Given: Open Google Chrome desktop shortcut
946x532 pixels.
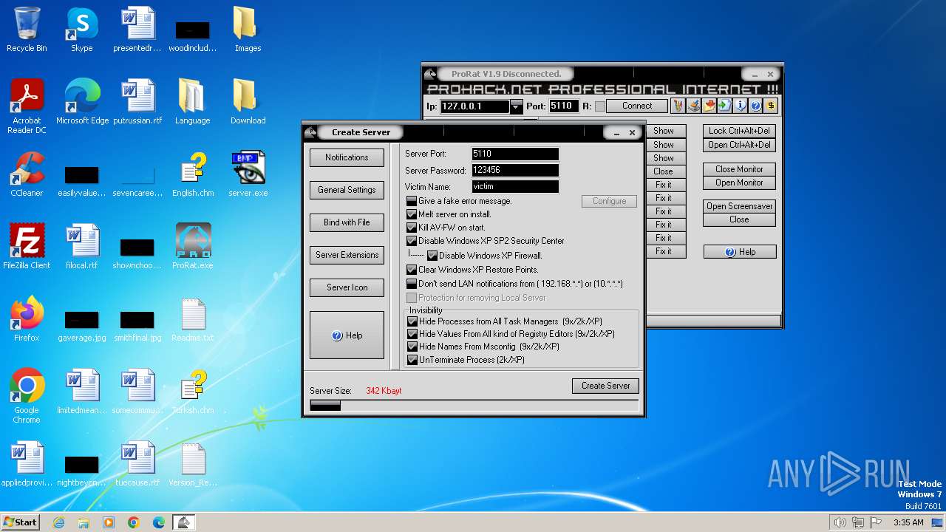Looking at the screenshot, I should [27, 397].
